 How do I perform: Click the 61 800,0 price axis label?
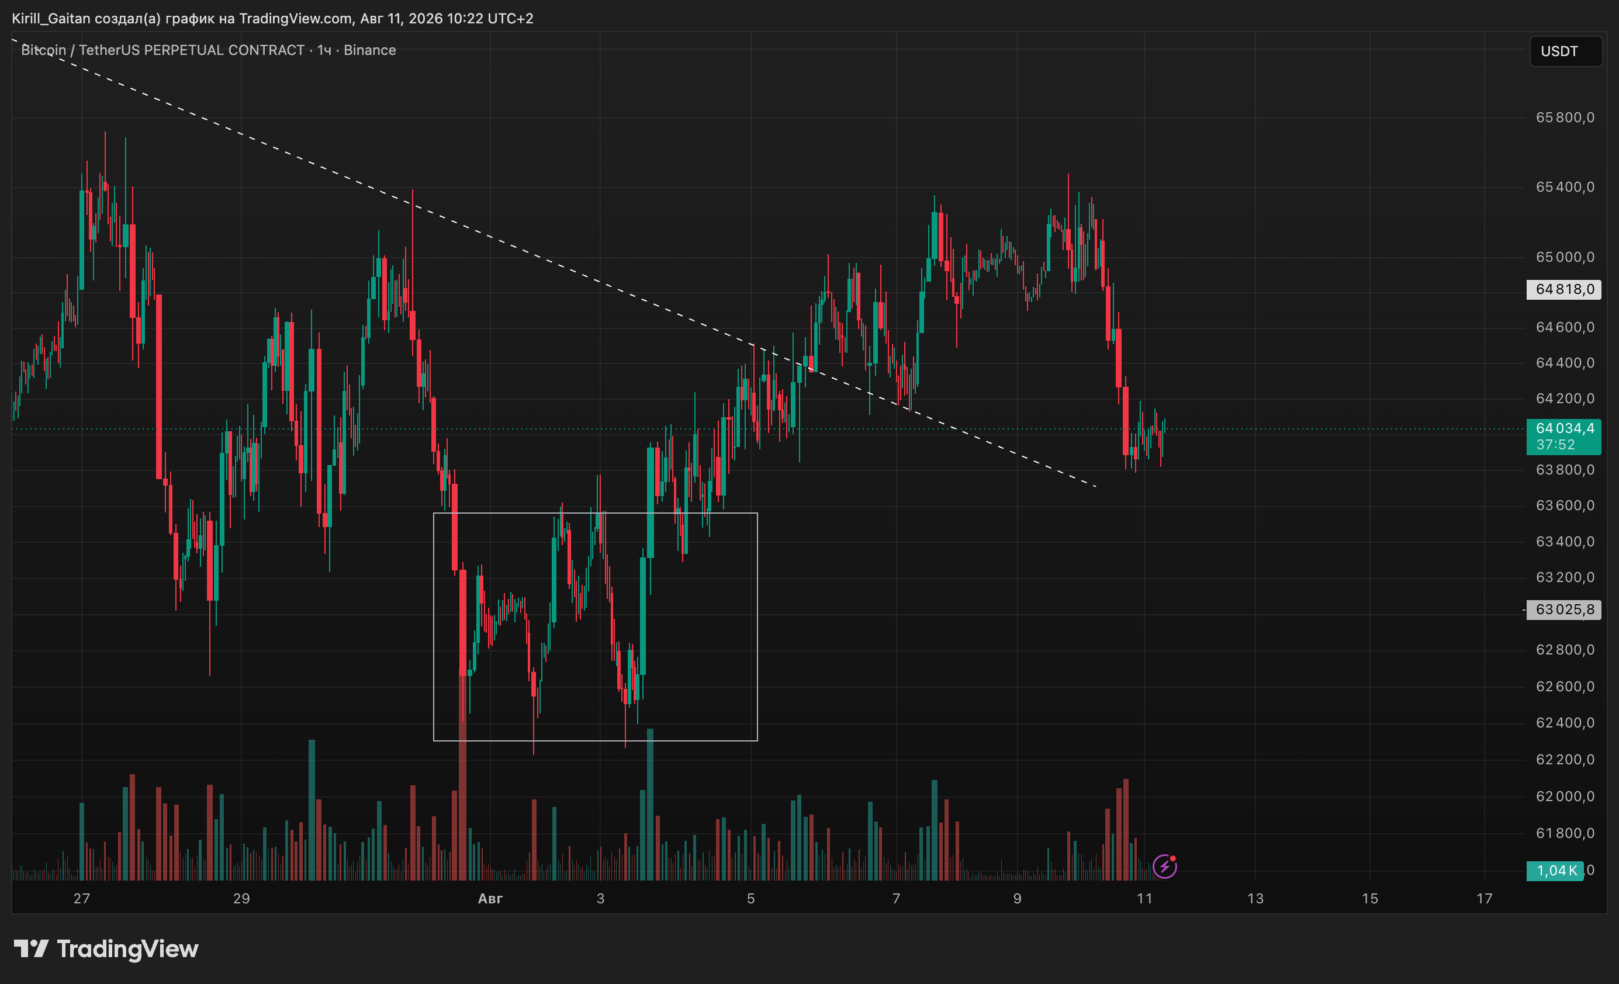coord(1565,833)
